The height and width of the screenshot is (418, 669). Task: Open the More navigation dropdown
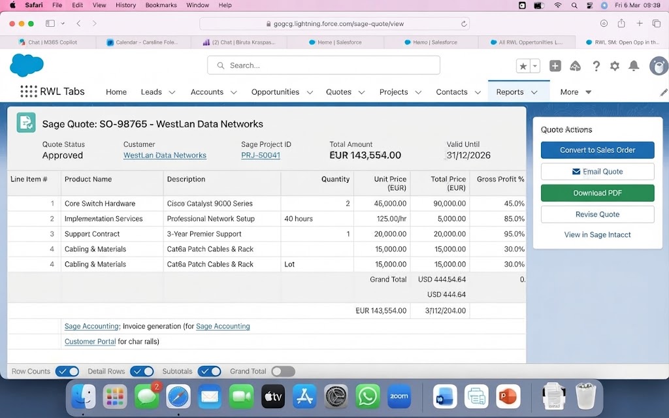point(576,92)
